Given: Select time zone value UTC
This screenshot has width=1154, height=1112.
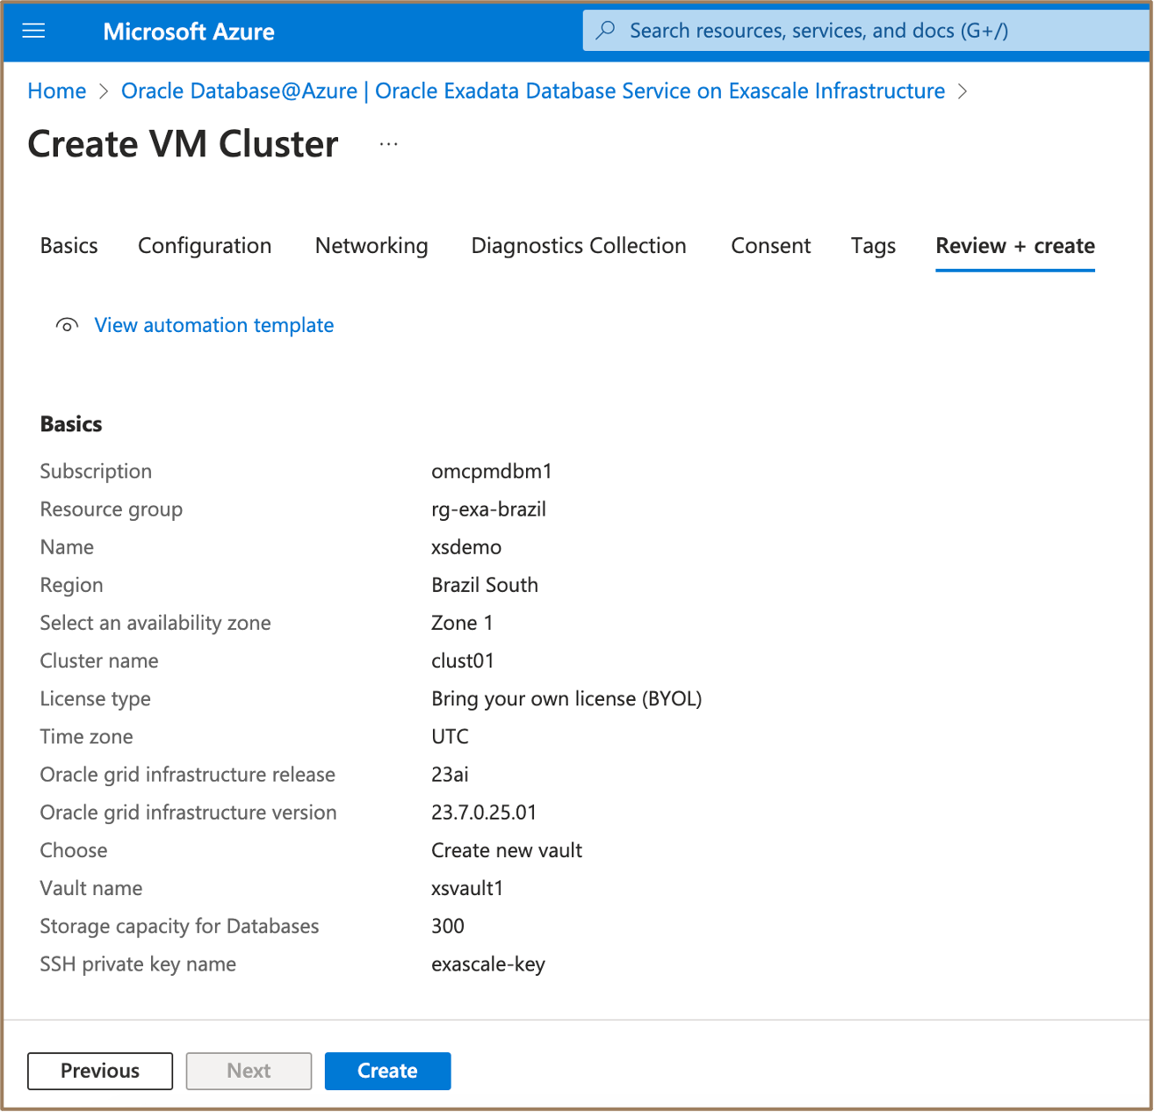Looking at the screenshot, I should [x=450, y=737].
